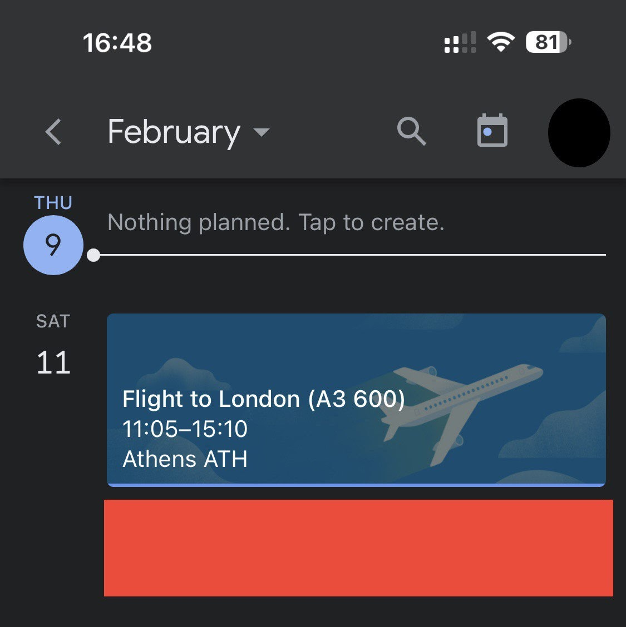Tap the Wi-Fi indicator in the status bar
The width and height of the screenshot is (626, 627).
[500, 42]
